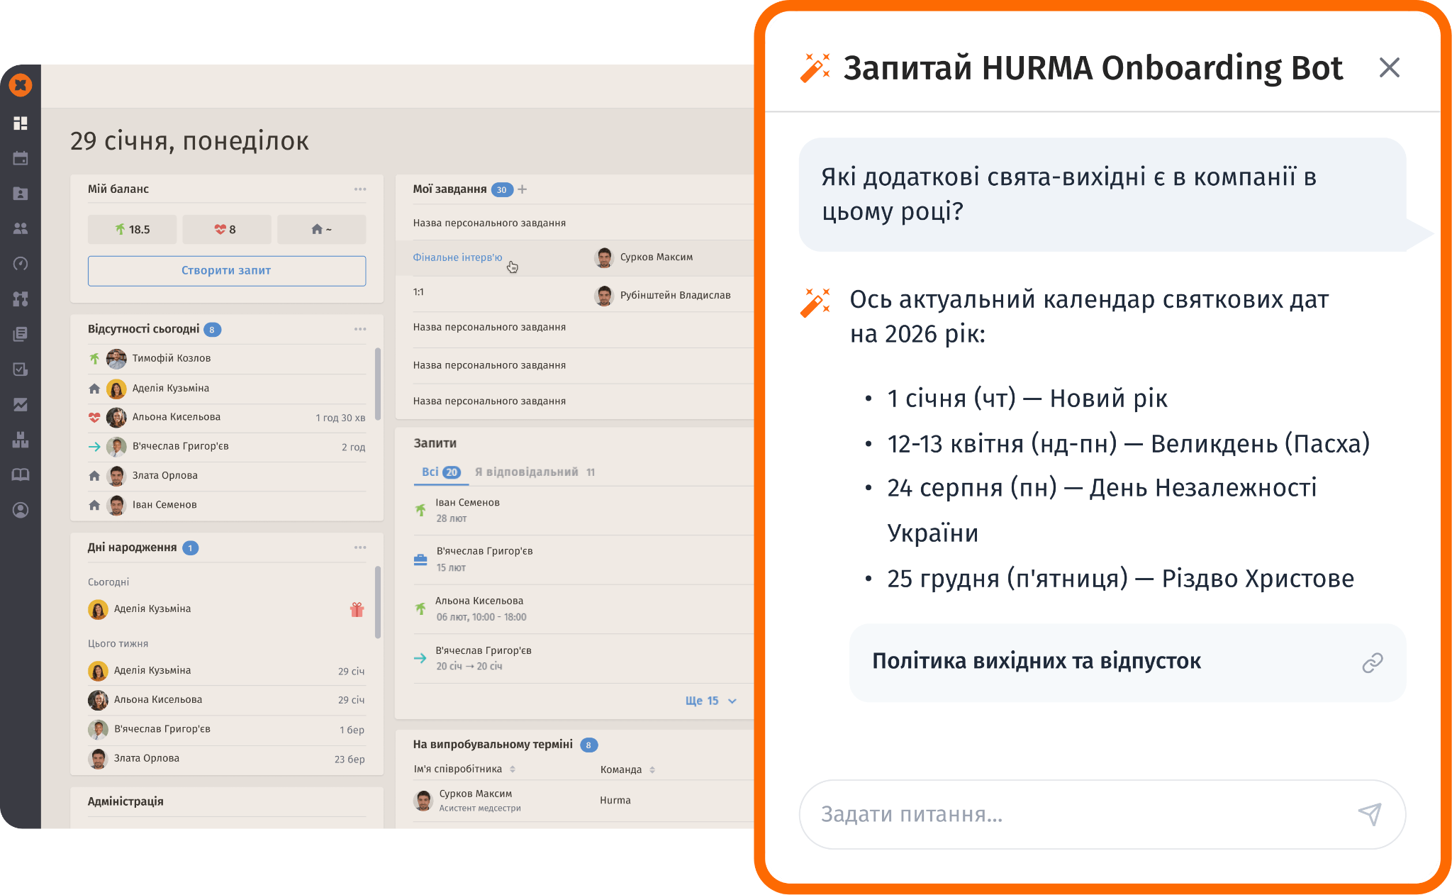Click the gift icon next to Аделія Кузьміна
Image resolution: width=1452 pixels, height=895 pixels.
(357, 609)
